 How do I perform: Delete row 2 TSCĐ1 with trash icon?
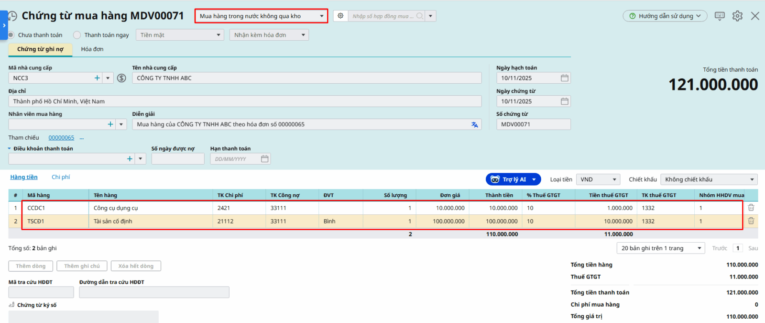tap(751, 221)
